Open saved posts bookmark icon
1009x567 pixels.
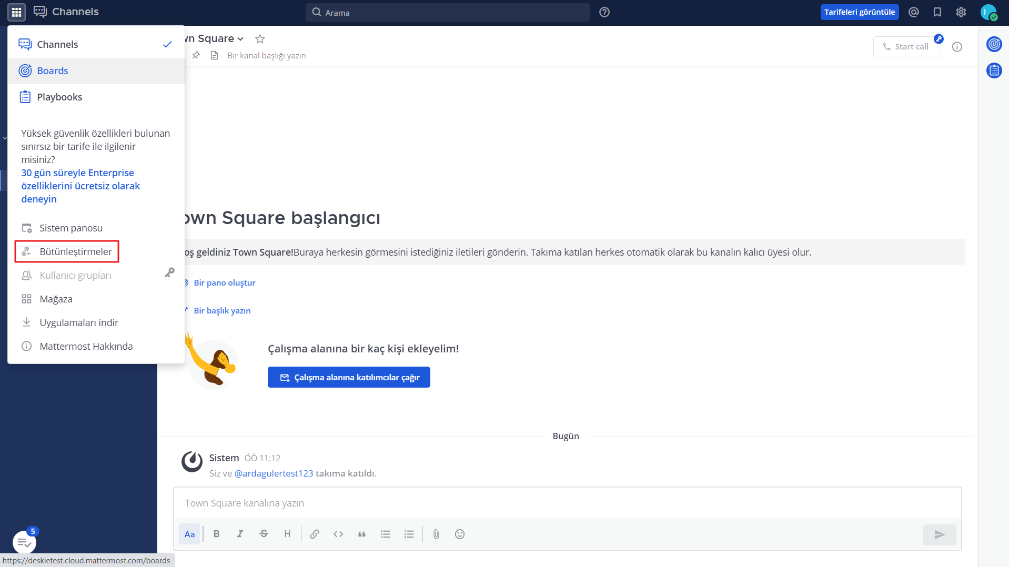[937, 12]
